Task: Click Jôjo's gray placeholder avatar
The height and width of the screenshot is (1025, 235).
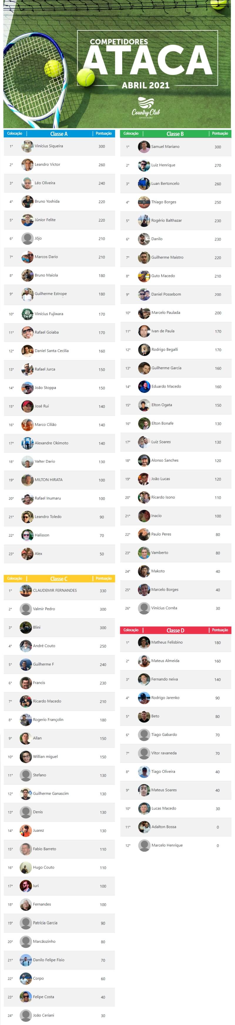Action: coord(27,238)
